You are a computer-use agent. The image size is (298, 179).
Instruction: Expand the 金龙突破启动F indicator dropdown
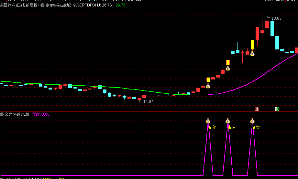pos(2,114)
